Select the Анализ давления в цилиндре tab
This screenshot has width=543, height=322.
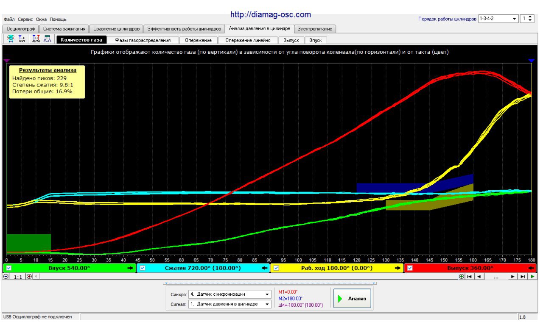coord(259,28)
